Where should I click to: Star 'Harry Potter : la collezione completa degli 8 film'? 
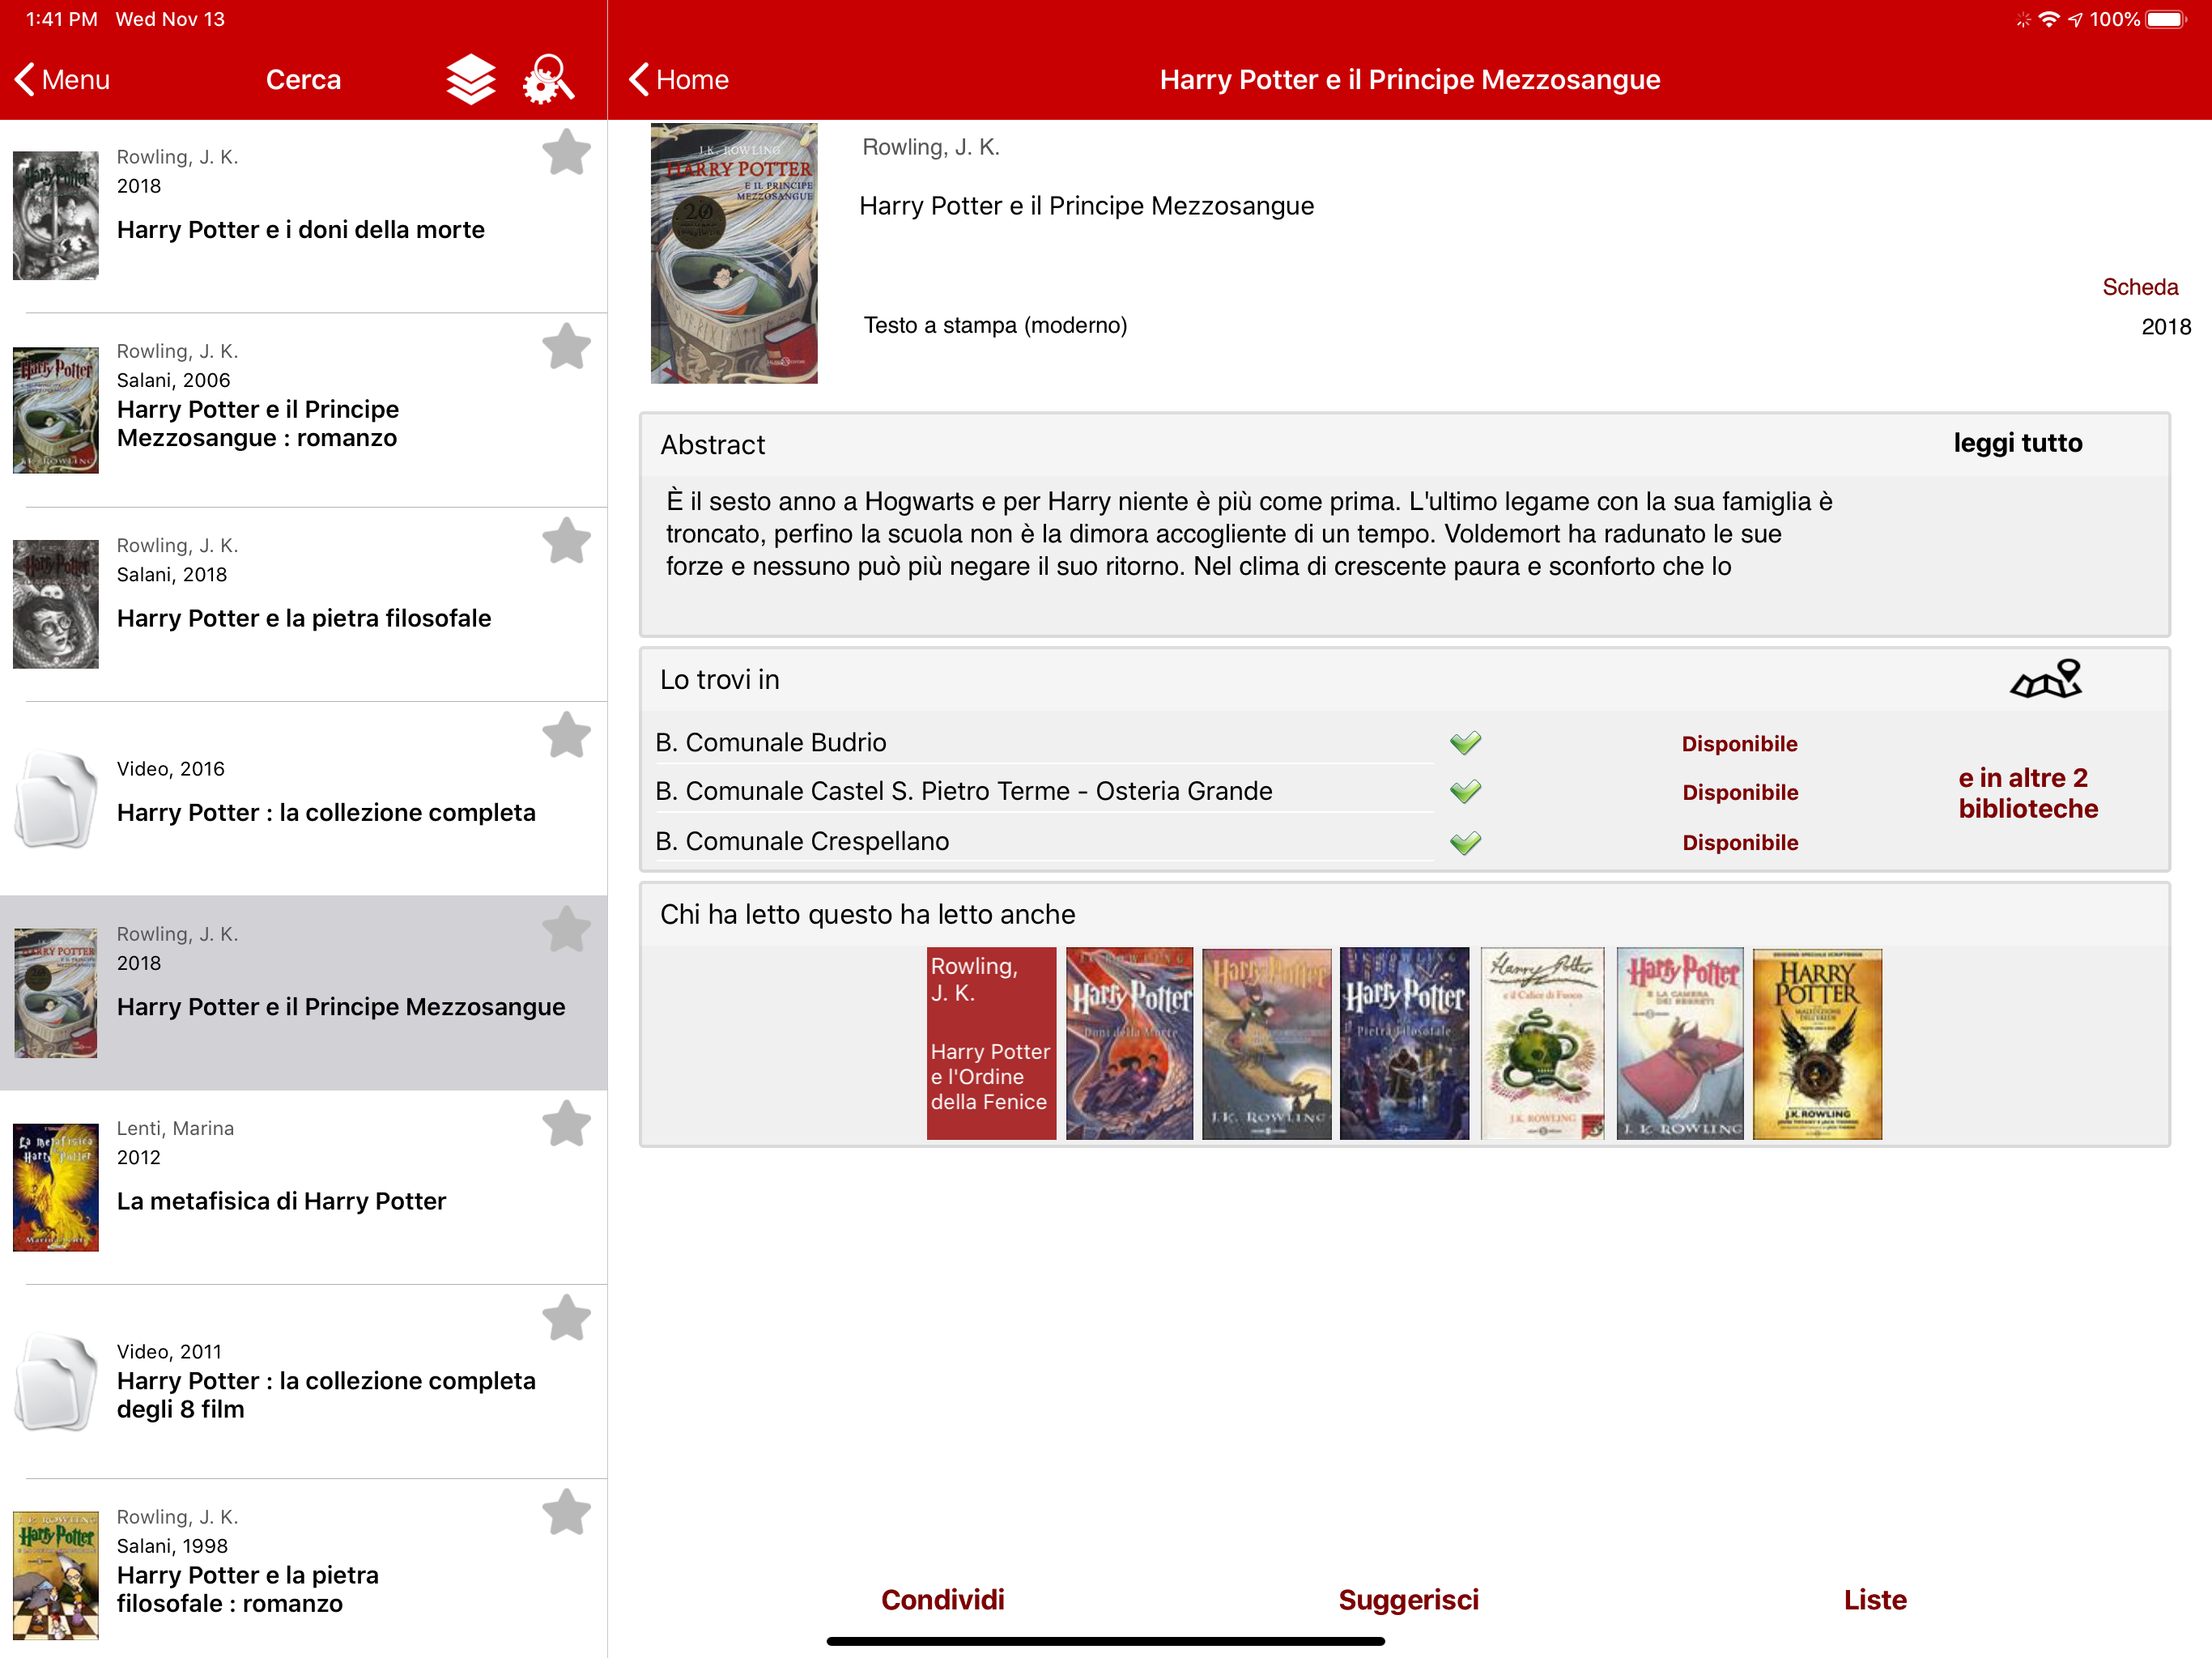[x=566, y=1318]
